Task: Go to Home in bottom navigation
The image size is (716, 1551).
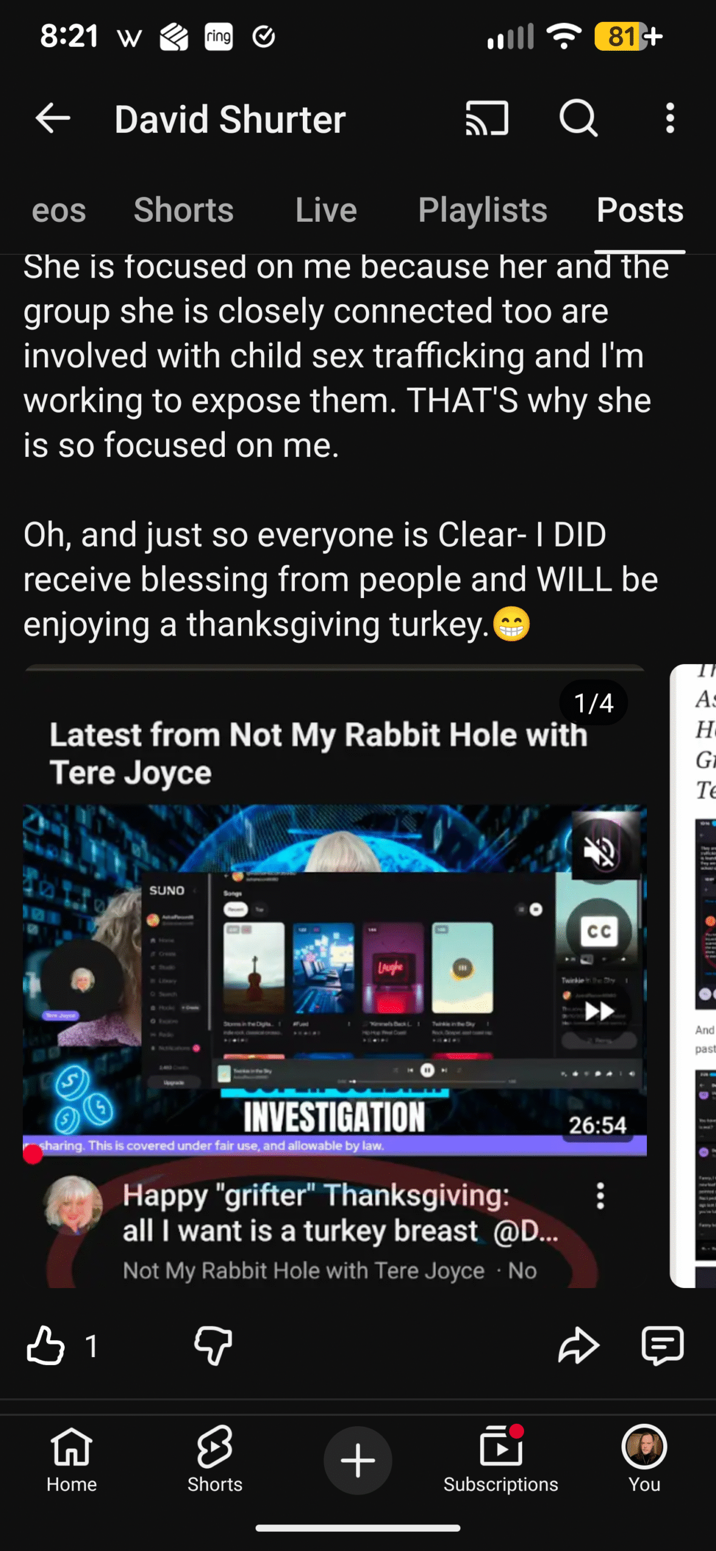Action: pyautogui.click(x=71, y=1460)
